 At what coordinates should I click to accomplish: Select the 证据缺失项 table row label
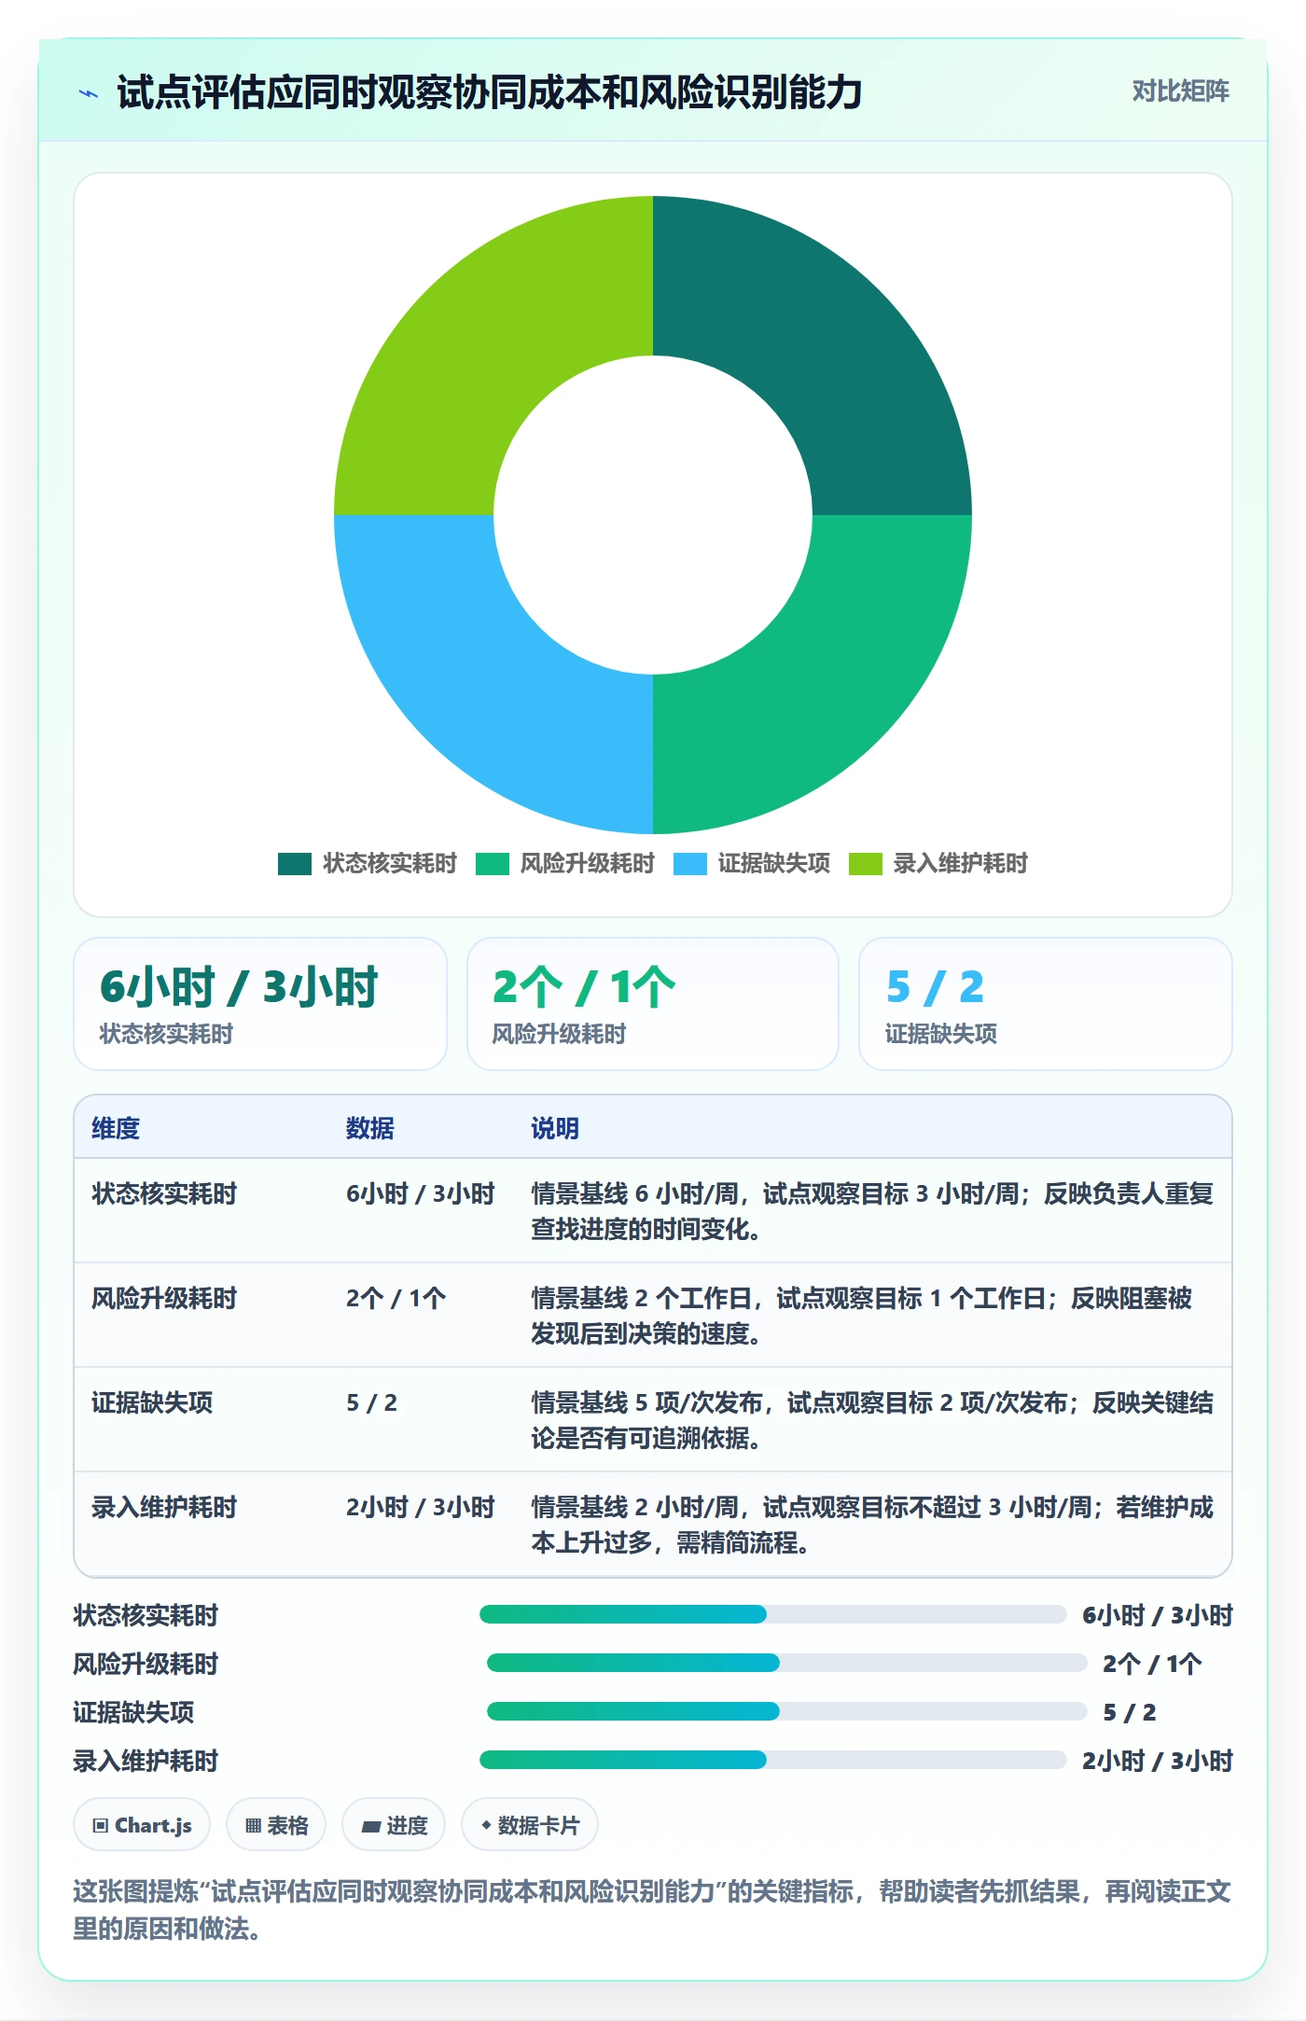152,1402
